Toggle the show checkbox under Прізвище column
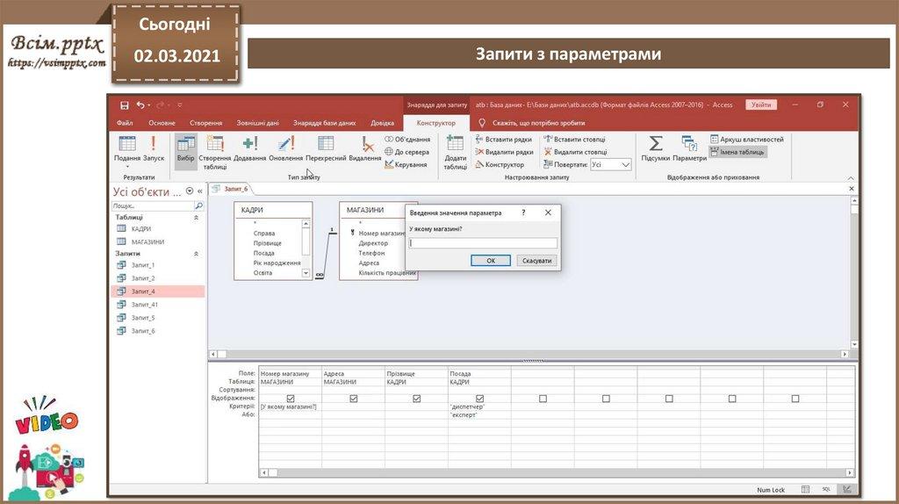899x504 pixels. (417, 398)
